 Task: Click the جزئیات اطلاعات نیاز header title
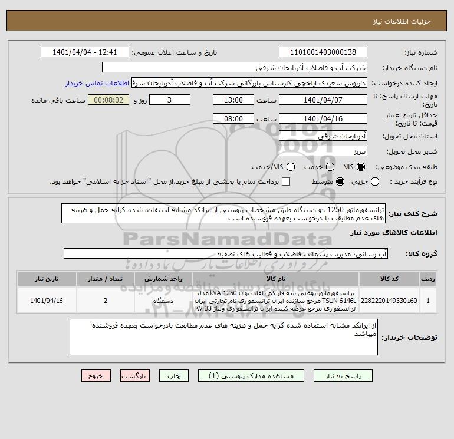(402, 21)
